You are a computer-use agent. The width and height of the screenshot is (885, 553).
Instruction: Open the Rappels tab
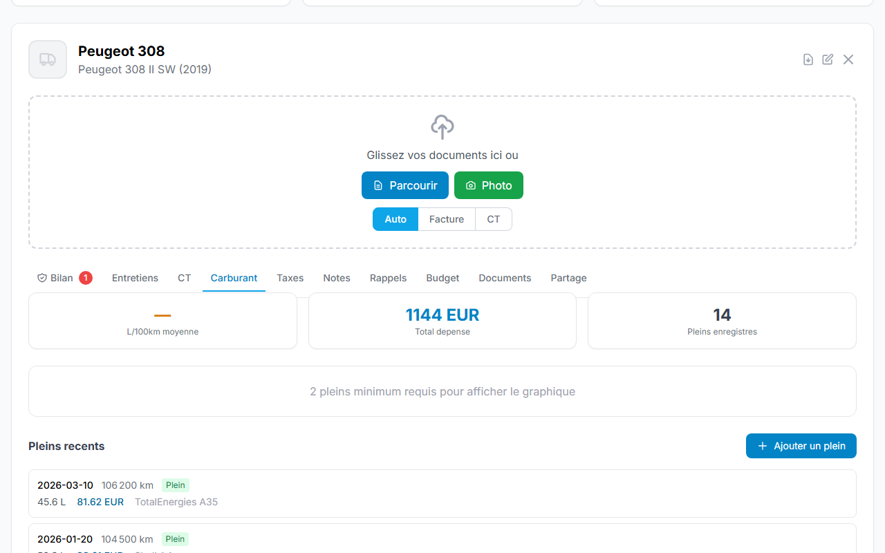click(x=388, y=278)
